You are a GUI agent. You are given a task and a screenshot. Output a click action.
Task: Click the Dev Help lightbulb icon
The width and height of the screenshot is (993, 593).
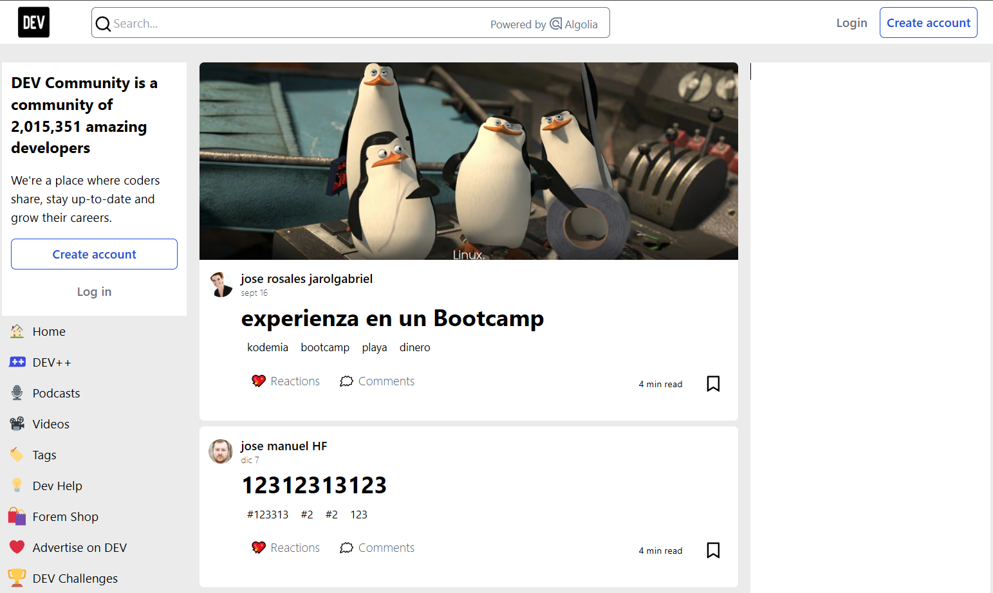pos(17,486)
